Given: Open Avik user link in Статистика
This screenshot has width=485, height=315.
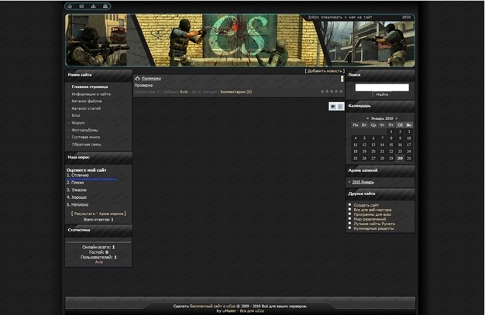Looking at the screenshot, I should (x=98, y=262).
